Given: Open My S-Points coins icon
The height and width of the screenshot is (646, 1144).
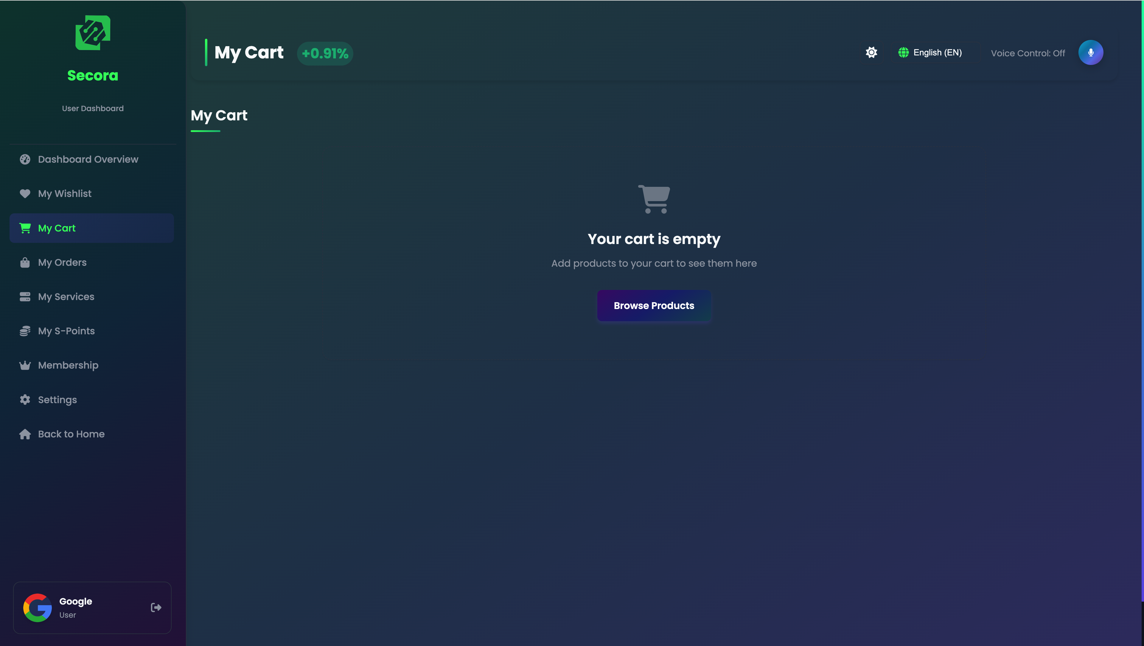Looking at the screenshot, I should (x=25, y=331).
